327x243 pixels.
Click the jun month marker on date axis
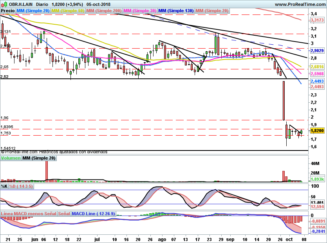coord(35,239)
